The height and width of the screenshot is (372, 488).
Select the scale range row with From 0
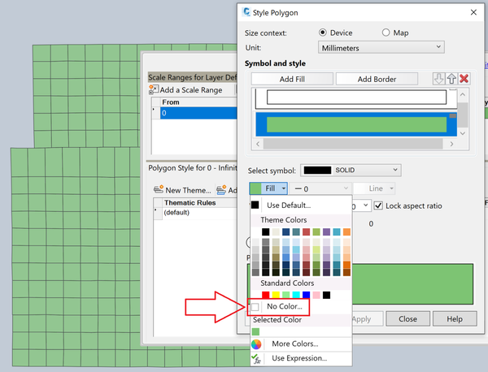coord(195,113)
